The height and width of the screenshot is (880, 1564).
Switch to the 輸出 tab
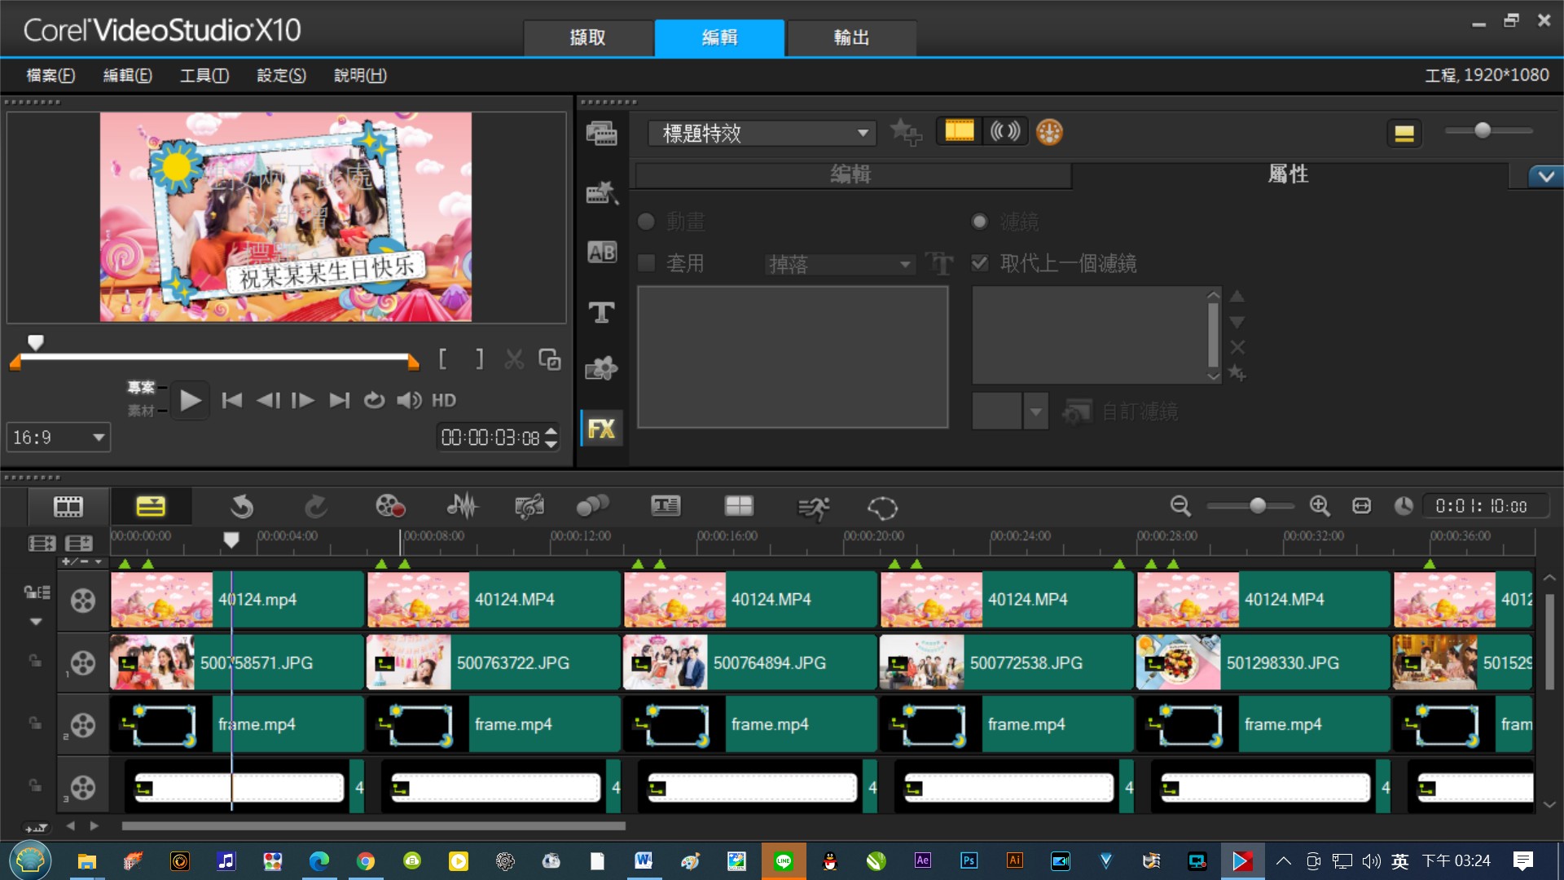(x=851, y=37)
